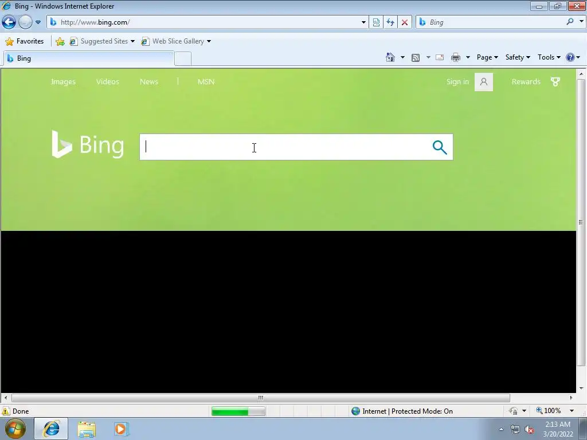Screen dimensions: 587x440
Task: Open the Safety menu
Action: [518, 57]
